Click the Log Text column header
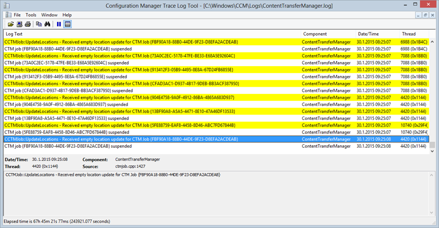 pyautogui.click(x=152, y=34)
